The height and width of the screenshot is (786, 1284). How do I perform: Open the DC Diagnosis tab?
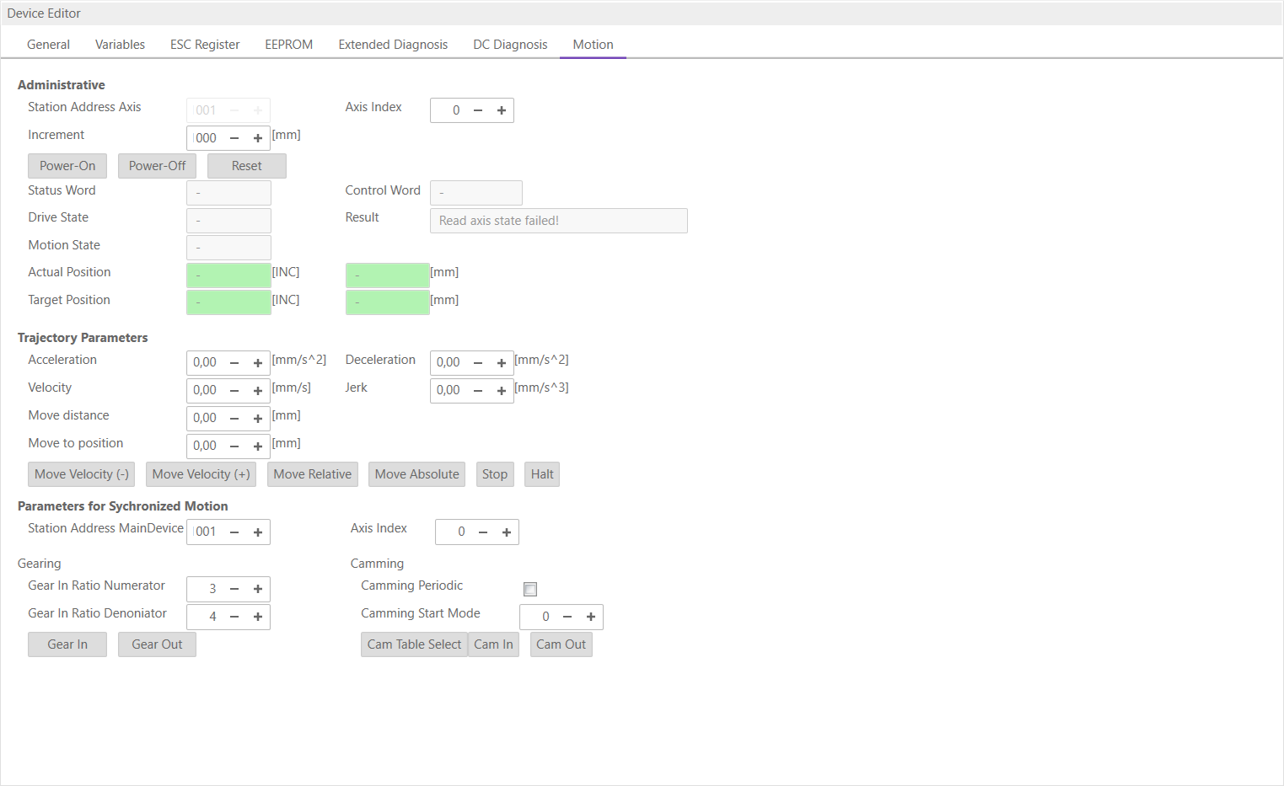(510, 45)
